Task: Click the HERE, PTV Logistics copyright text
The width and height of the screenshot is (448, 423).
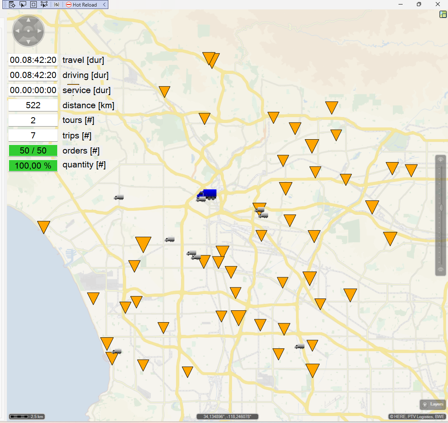Action: pos(417,416)
